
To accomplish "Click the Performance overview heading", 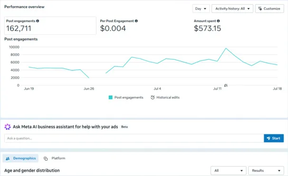I will (x=24, y=7).
